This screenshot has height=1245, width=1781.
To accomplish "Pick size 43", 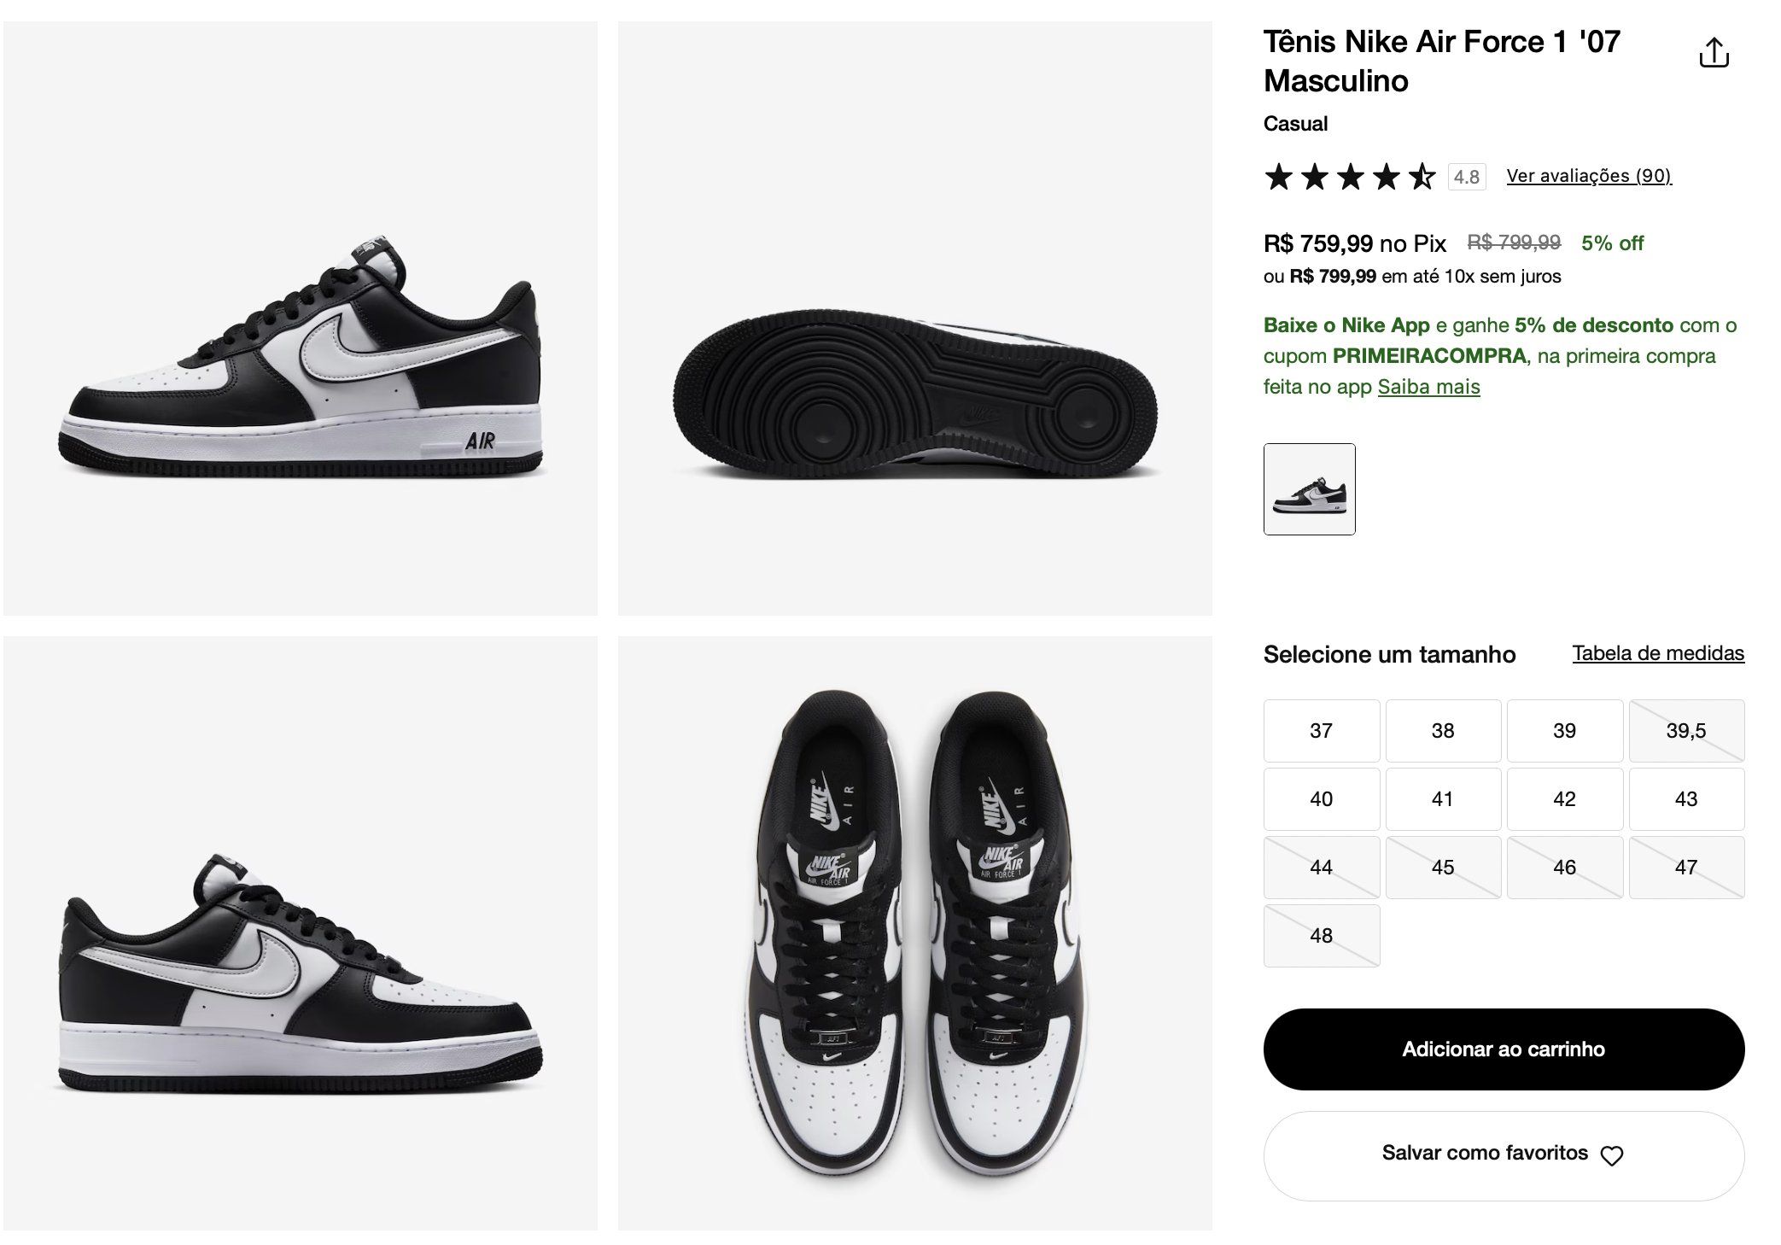I will click(1686, 799).
